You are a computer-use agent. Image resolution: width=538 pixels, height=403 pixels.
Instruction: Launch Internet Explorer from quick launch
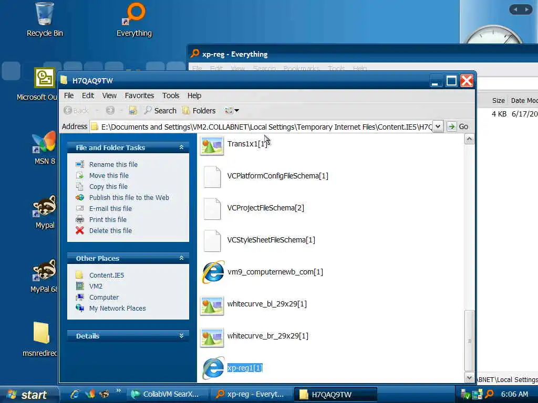(x=75, y=395)
